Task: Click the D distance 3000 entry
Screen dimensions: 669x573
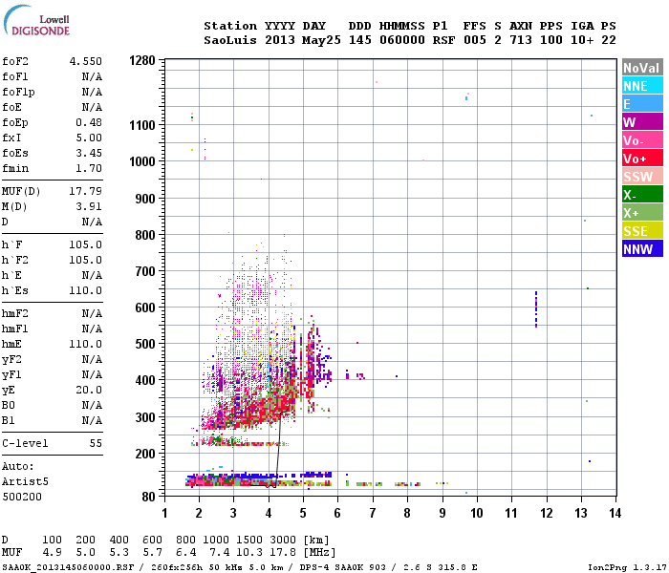Action: (x=283, y=541)
